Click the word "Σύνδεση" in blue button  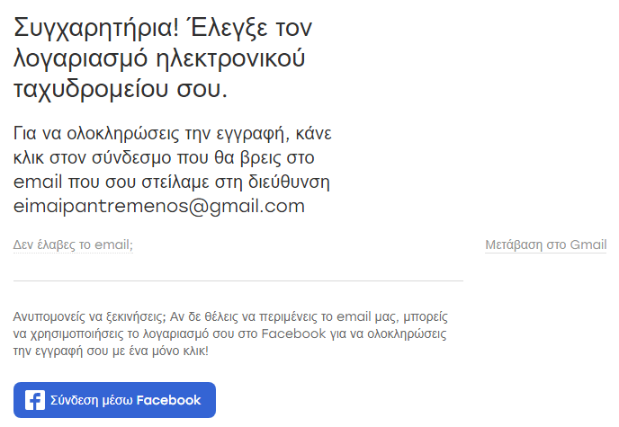[x=74, y=400]
